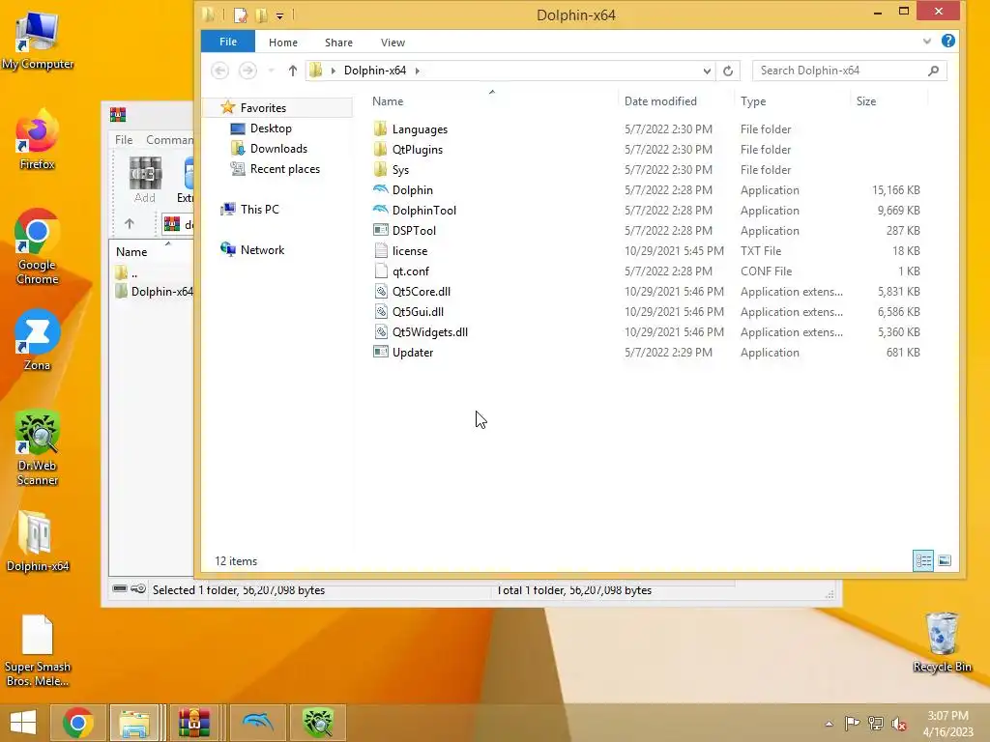The width and height of the screenshot is (990, 742).
Task: Open recent locations dropdown arrow
Action: [271, 71]
